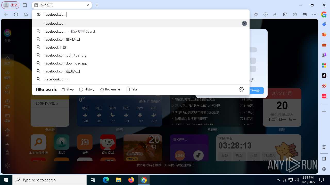Screen dimensions: 330x185
Task: Open a new tab with plus button
Action: [97, 5]
